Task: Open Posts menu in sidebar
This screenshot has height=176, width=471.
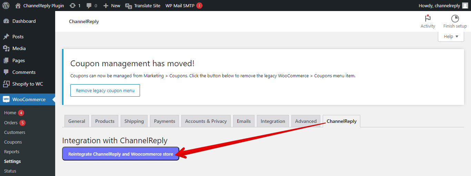Action: pos(18,37)
